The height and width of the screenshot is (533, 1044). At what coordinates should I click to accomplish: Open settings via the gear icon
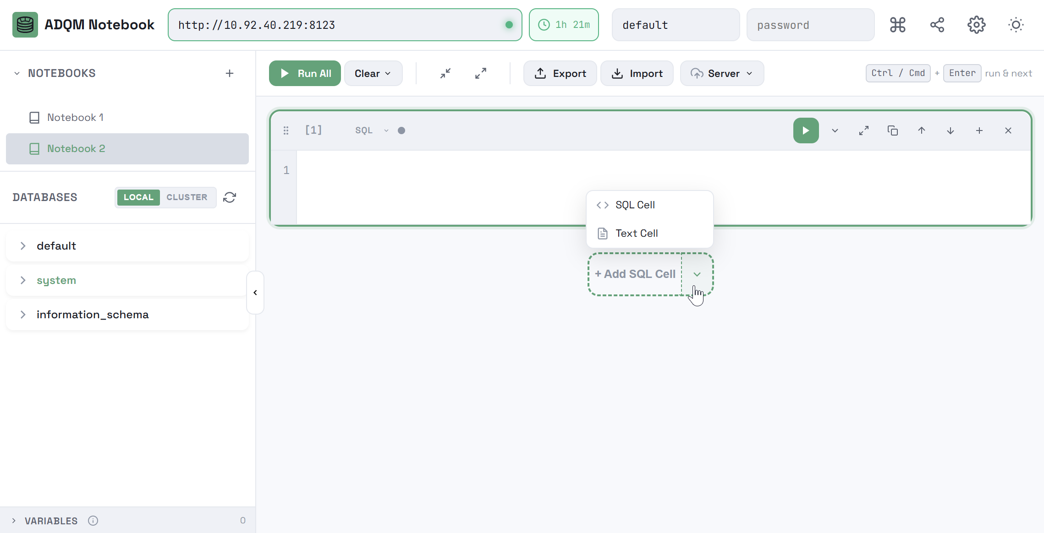click(x=976, y=25)
